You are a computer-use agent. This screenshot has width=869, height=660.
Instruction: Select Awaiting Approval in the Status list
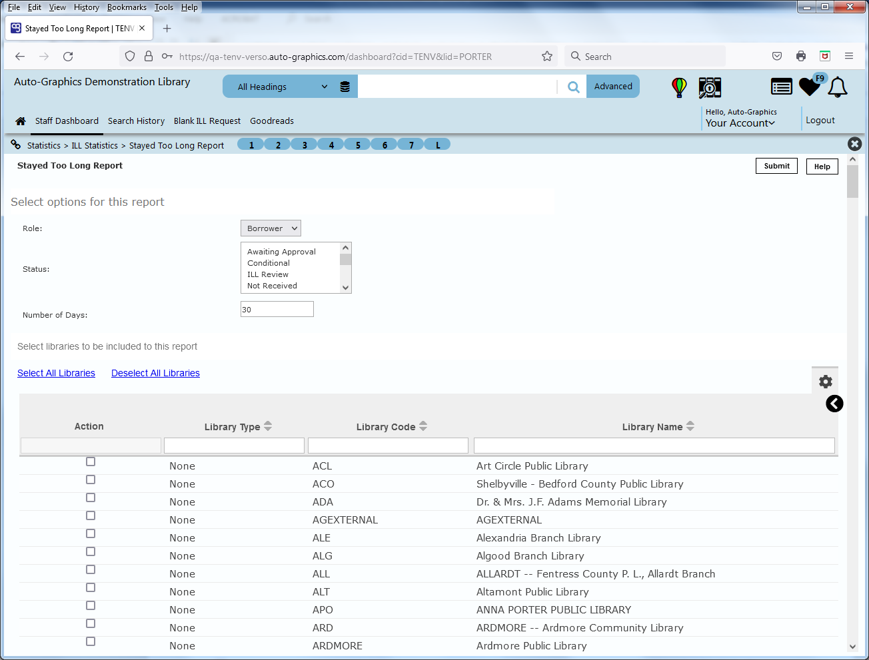281,252
